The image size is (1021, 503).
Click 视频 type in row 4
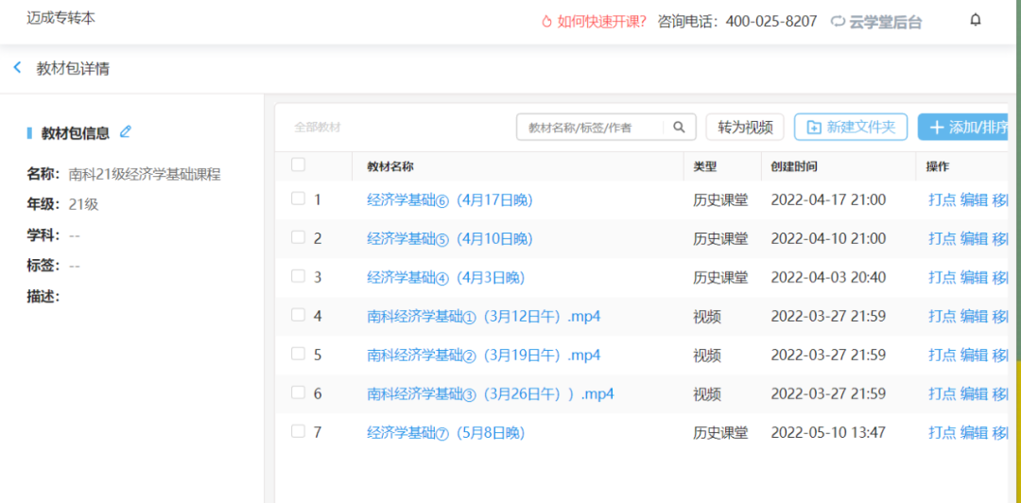[706, 317]
